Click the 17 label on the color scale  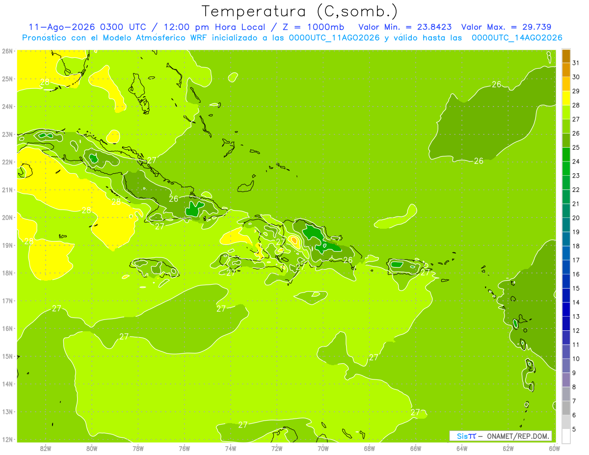(576, 260)
